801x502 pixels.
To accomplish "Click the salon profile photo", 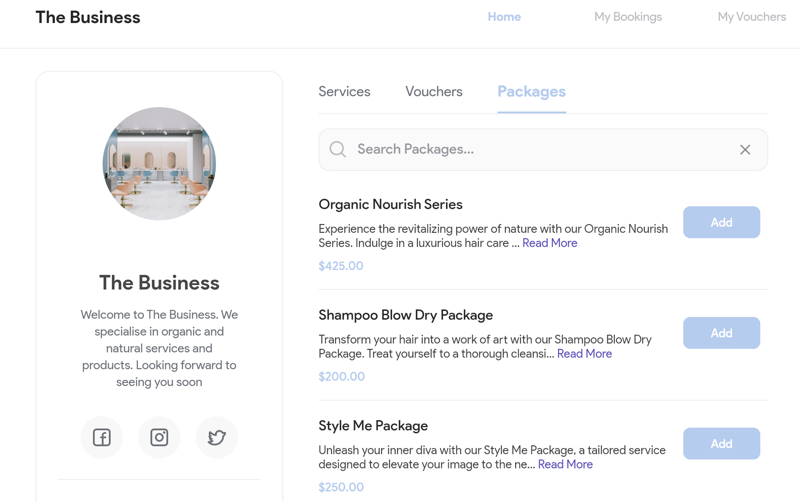I will pos(159,164).
